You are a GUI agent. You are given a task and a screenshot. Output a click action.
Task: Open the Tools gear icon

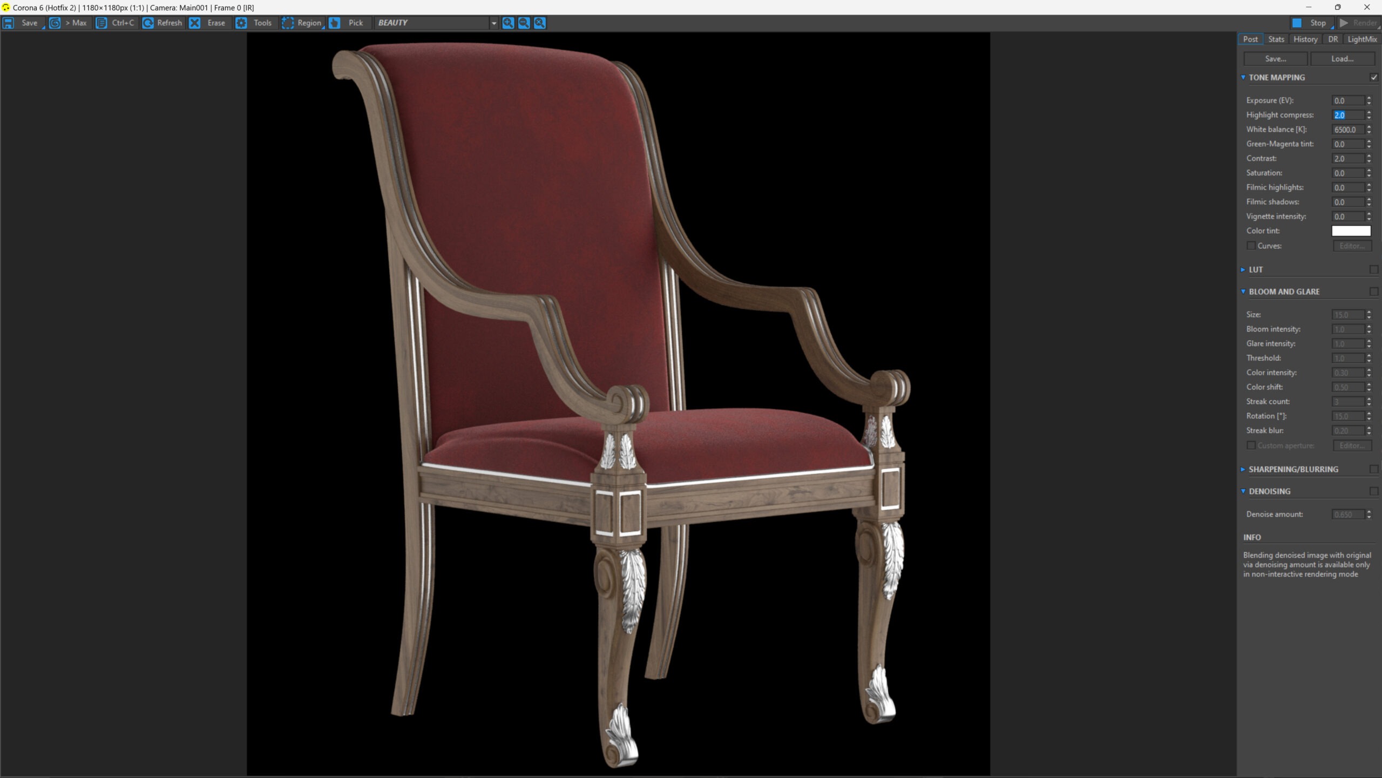[x=241, y=23]
